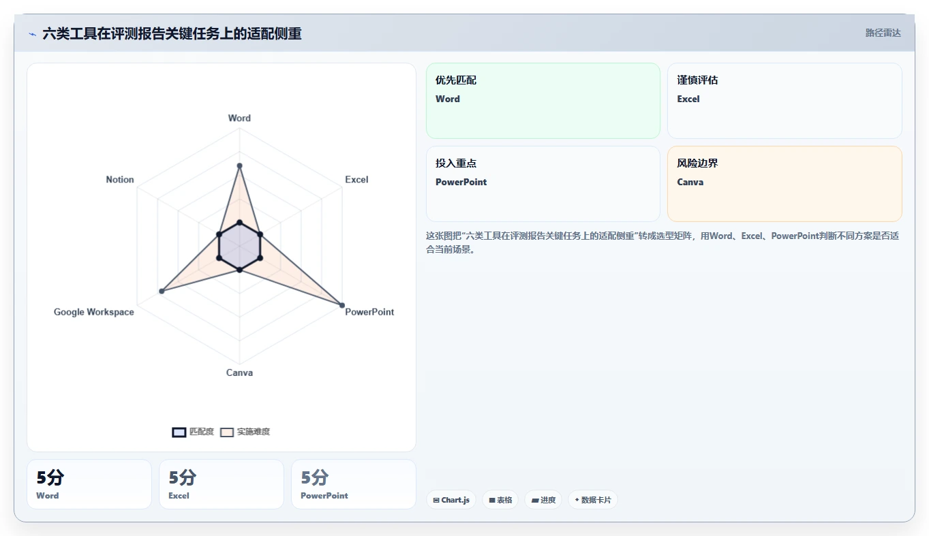
Task: Click the 路径雷达 label in the header
Action: tap(883, 33)
